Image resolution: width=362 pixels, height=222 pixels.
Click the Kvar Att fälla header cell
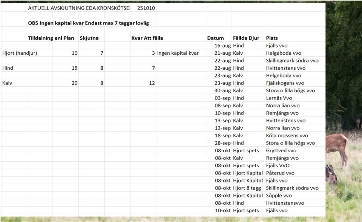pos(147,38)
